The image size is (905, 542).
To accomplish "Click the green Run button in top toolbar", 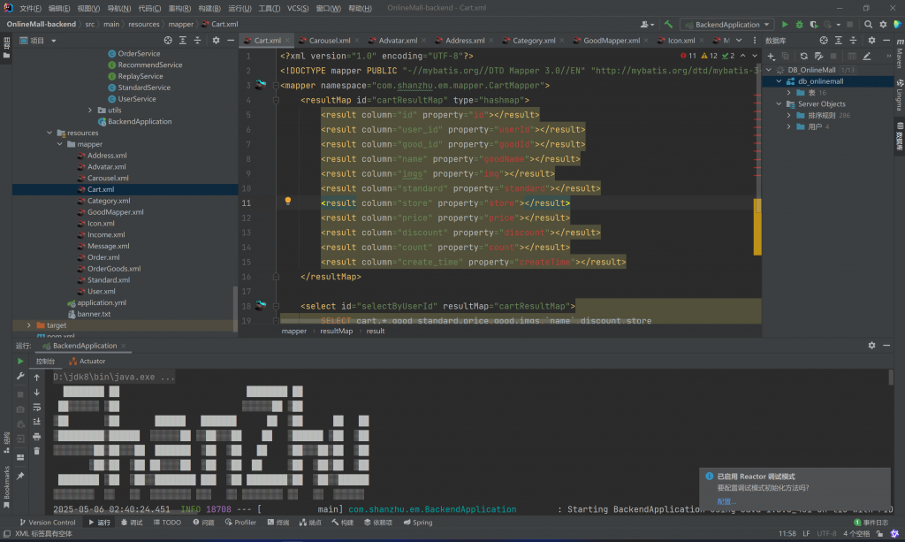I will tap(785, 25).
